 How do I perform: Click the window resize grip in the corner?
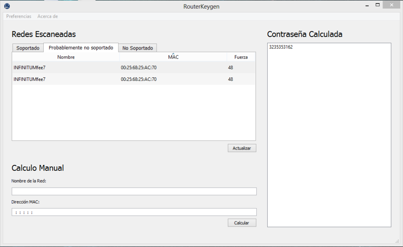397,241
